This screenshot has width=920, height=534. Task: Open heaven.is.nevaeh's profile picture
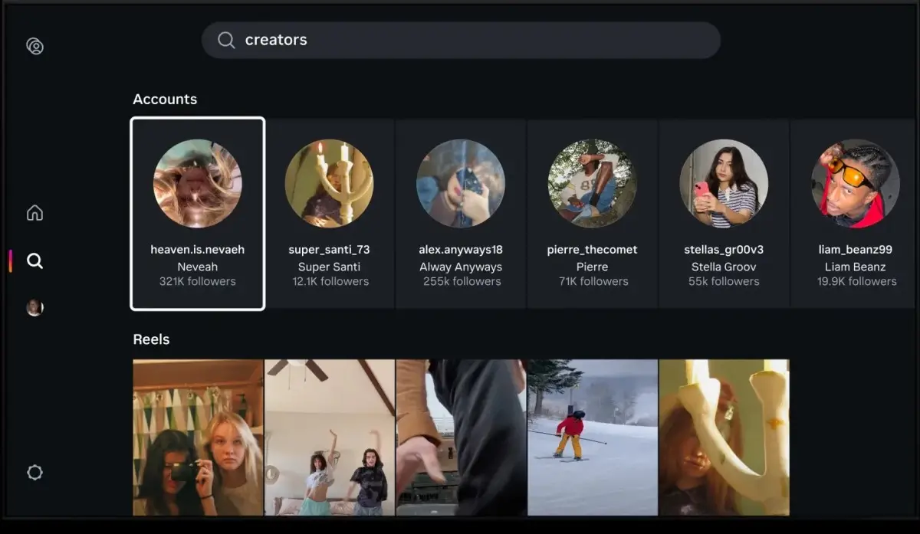coord(197,183)
